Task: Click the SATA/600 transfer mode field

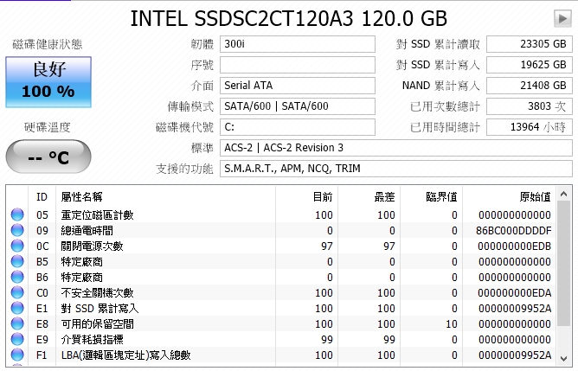Action: coord(298,106)
